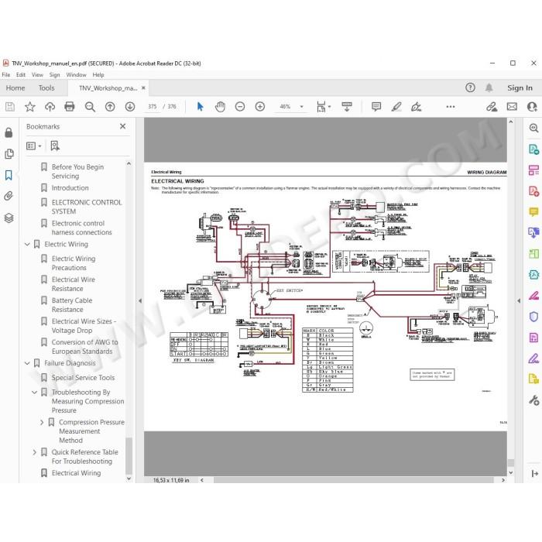The height and width of the screenshot is (542, 542).
Task: Open protect shield tool in right rail
Action: click(533, 316)
